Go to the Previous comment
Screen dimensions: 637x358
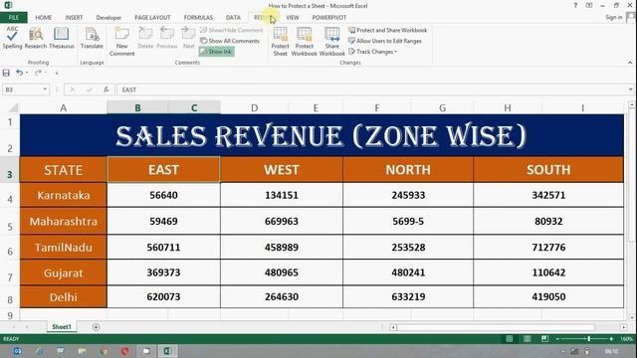[x=167, y=38]
